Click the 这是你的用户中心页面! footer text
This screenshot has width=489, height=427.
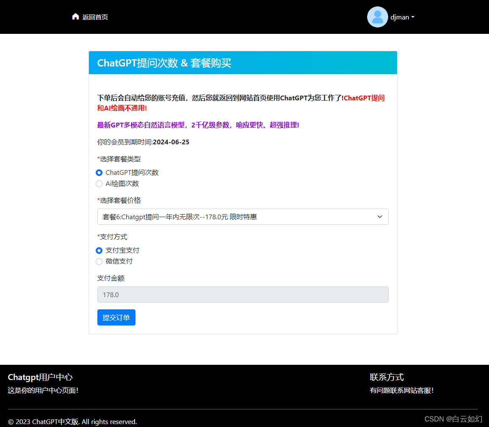(43, 391)
